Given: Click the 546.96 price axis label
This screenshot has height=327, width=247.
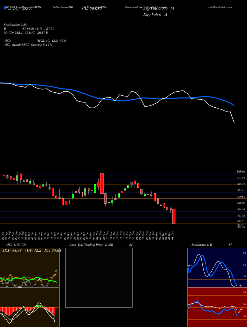Looking at the screenshot, I should [241, 203].
